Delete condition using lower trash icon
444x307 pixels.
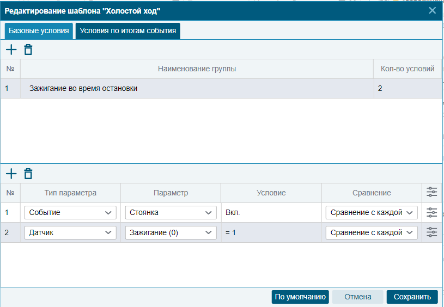coord(28,174)
